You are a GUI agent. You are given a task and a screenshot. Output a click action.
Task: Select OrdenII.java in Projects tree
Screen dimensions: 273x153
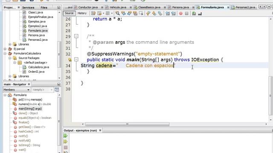pos(36,72)
